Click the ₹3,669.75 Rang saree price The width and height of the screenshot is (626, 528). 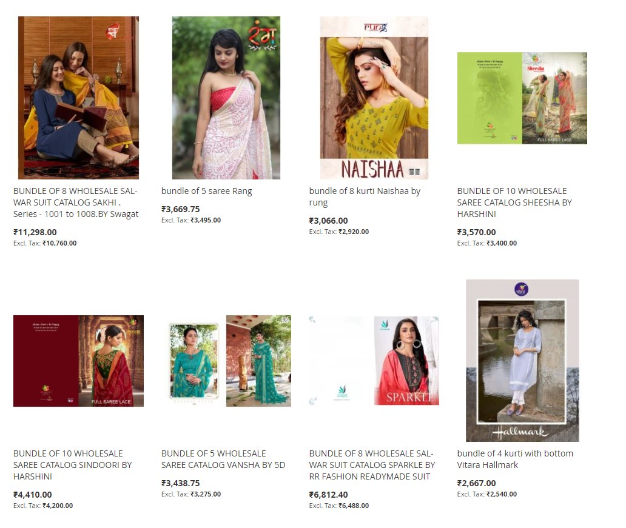(x=180, y=209)
